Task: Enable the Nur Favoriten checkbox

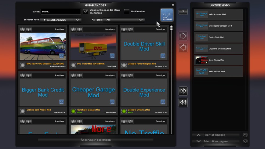Action: pyautogui.click(x=127, y=12)
